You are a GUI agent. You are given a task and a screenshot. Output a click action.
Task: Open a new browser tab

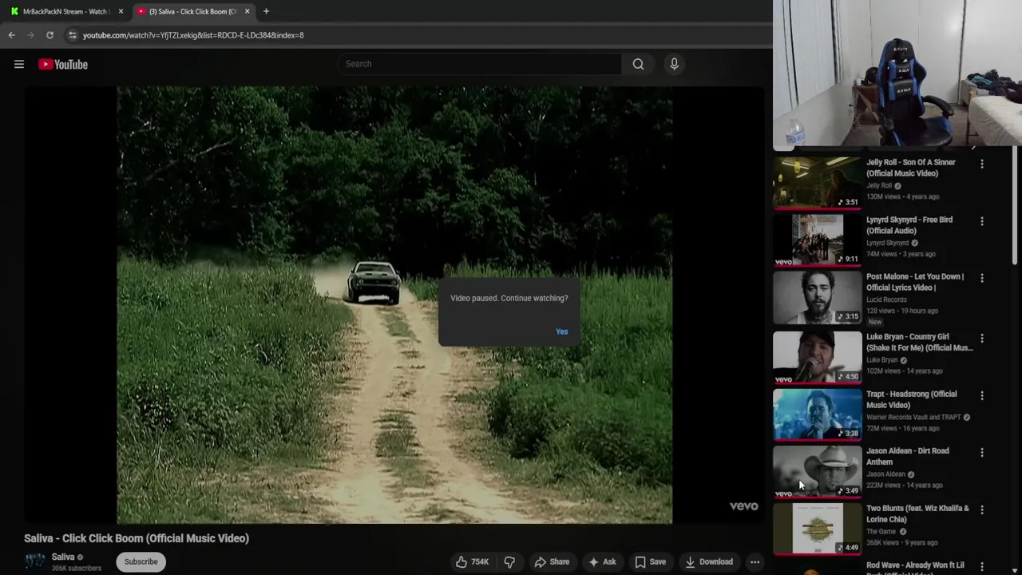pos(266,11)
